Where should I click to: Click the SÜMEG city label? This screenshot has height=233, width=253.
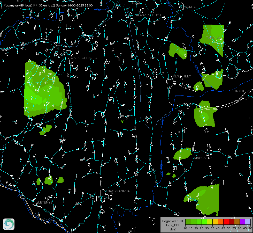(x=190, y=7)
